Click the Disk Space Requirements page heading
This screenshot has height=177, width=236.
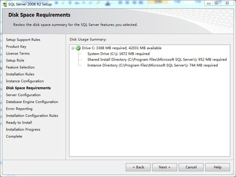[x=39, y=15]
